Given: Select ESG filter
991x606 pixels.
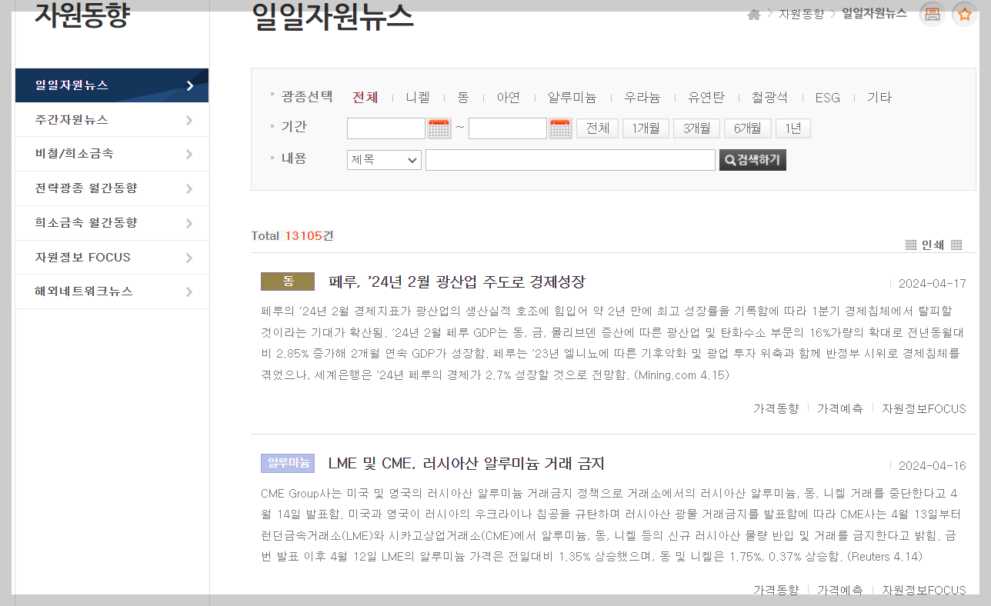Looking at the screenshot, I should [828, 98].
